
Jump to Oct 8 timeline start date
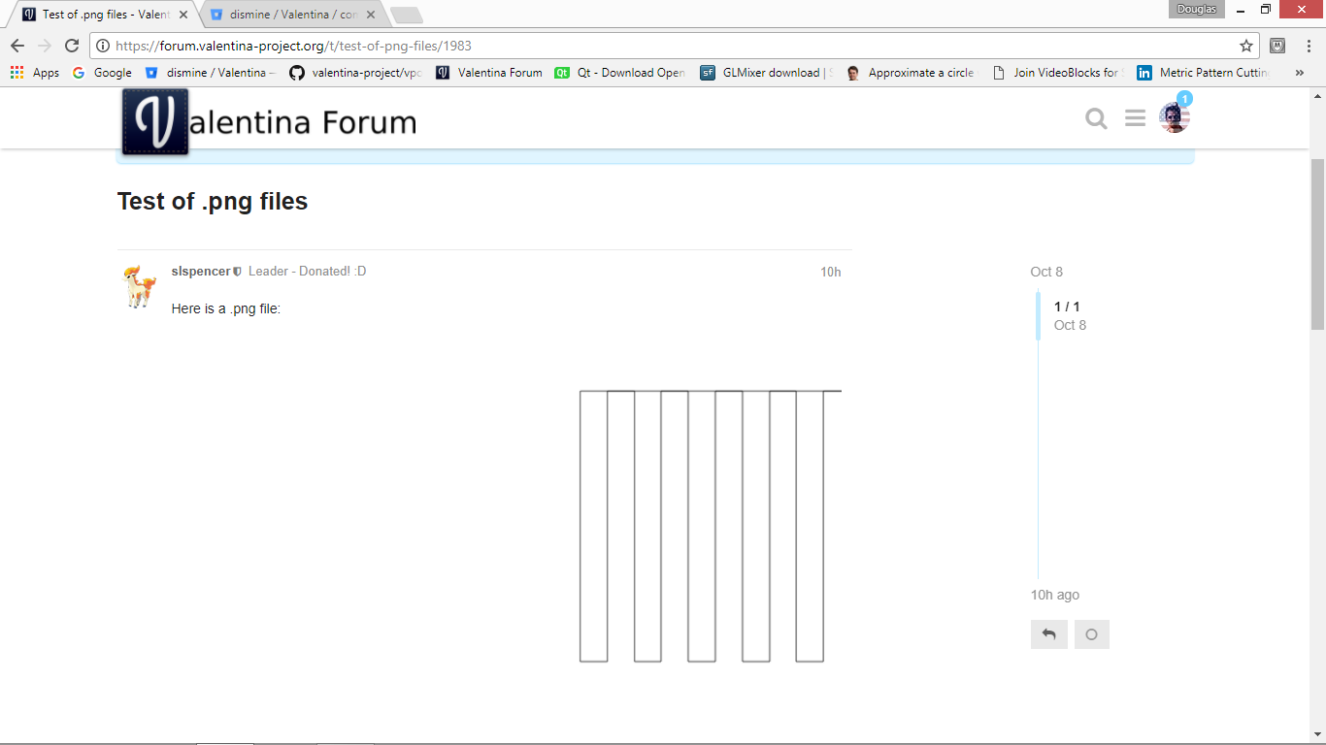point(1046,272)
